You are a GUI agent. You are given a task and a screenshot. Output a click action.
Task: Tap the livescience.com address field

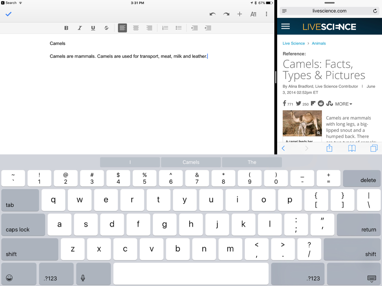tap(329, 11)
